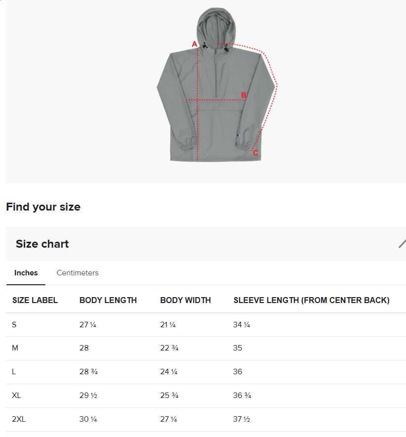Select the XL size row label
This screenshot has width=406, height=437.
17,395
